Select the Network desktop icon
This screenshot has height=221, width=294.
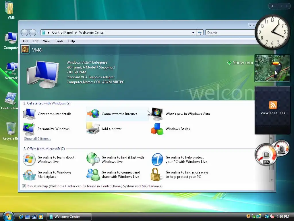11,71
